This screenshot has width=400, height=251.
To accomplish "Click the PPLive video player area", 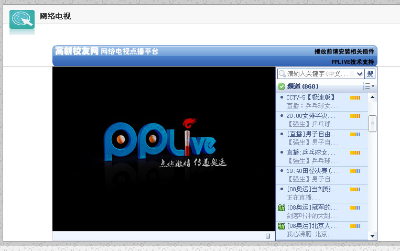I will (x=164, y=149).
